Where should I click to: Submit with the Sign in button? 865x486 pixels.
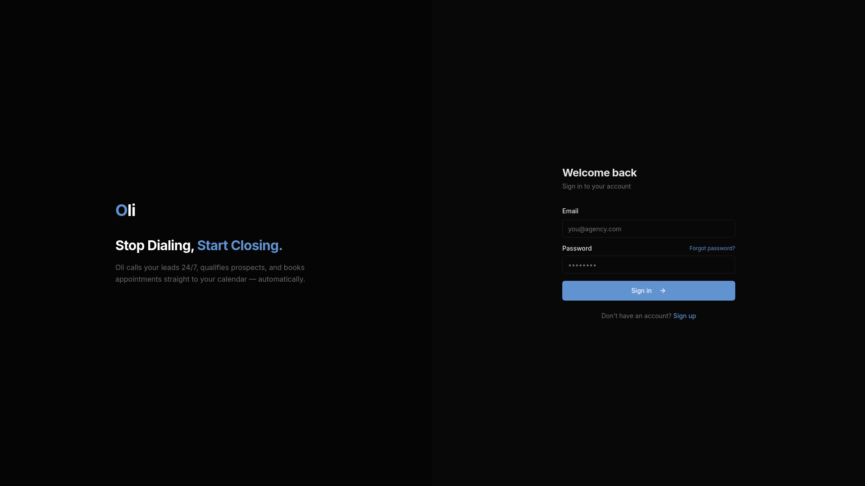pos(649,291)
